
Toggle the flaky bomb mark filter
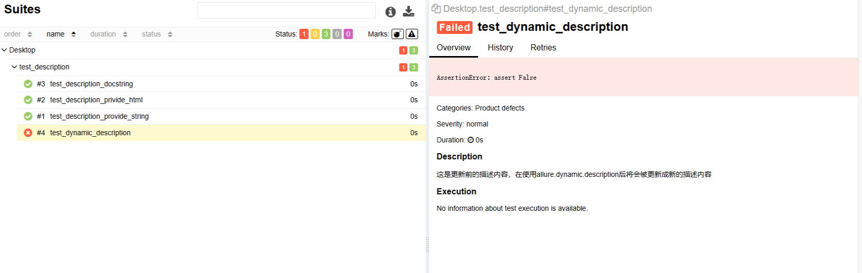(397, 34)
